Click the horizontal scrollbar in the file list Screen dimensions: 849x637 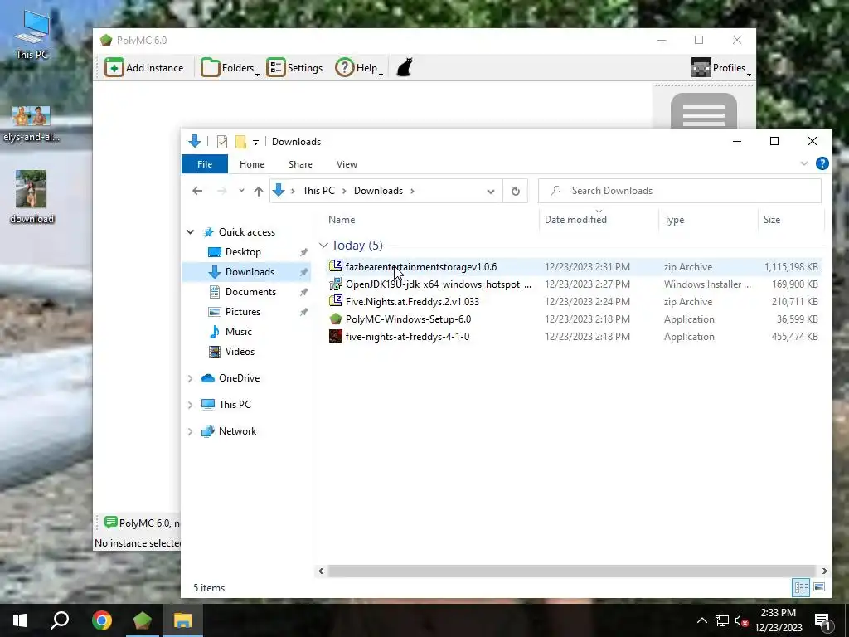(x=572, y=571)
